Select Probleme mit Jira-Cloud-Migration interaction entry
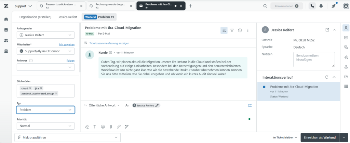 point(299,91)
